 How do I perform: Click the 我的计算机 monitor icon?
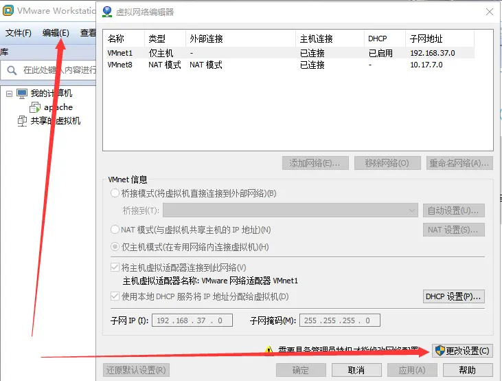(22, 94)
